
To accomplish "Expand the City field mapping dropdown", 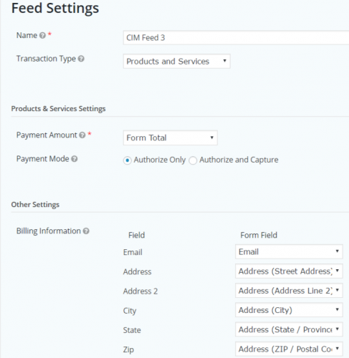I will [x=289, y=310].
